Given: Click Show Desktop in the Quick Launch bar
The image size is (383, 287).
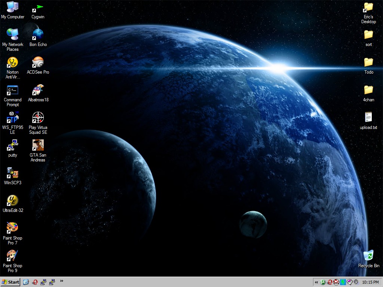Looking at the screenshot, I should 26,282.
